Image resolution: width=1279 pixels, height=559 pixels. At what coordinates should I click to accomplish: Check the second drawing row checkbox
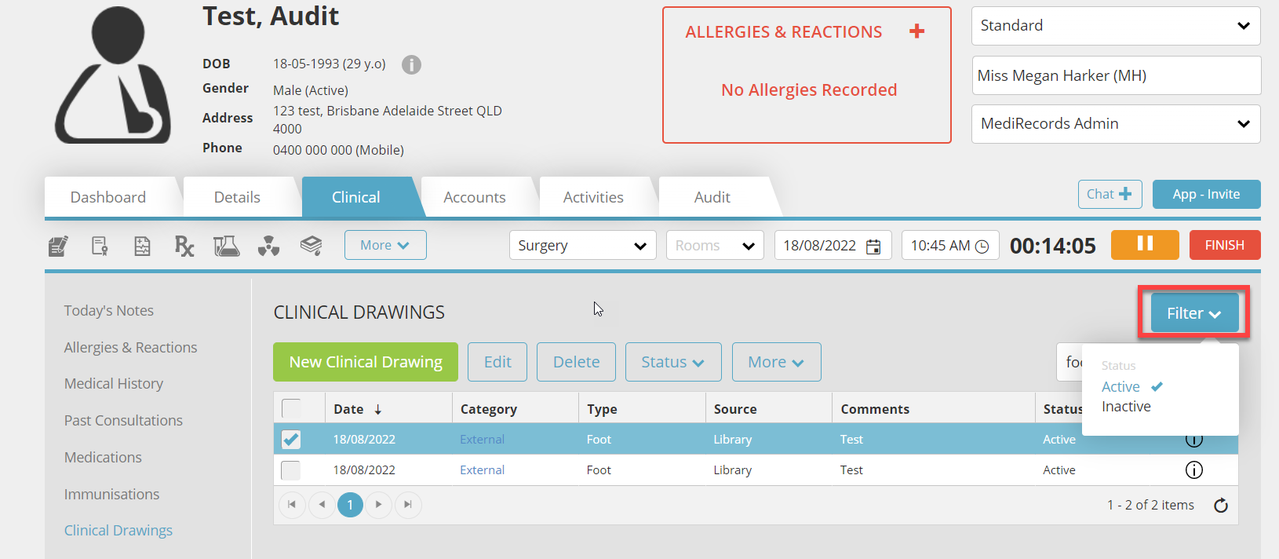point(291,470)
